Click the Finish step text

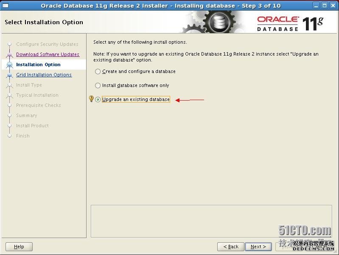click(23, 136)
